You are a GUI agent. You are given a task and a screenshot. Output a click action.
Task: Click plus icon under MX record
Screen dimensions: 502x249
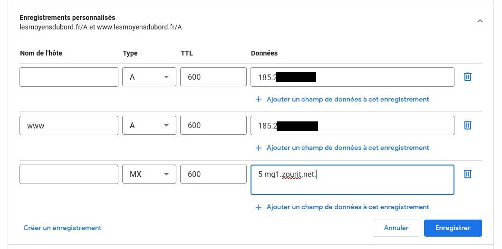pyautogui.click(x=259, y=207)
